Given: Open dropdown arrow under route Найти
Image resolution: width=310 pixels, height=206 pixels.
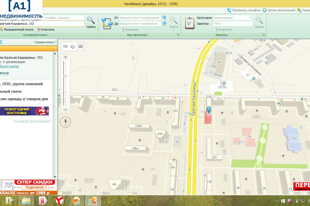Looking at the screenshot, I should [x=174, y=30].
